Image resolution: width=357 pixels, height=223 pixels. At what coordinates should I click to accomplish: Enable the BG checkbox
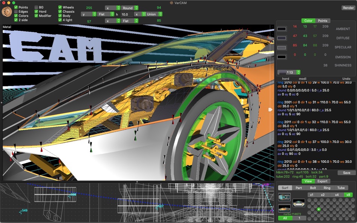(36, 7)
